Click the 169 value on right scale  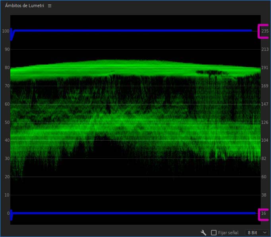click(265, 86)
